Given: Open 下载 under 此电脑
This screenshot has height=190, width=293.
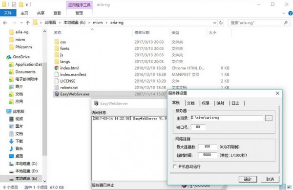Looking at the screenshot, I should (x=19, y=141).
